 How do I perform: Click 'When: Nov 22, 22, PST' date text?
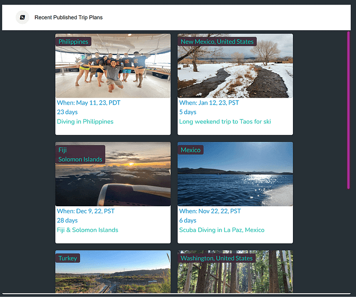point(210,211)
